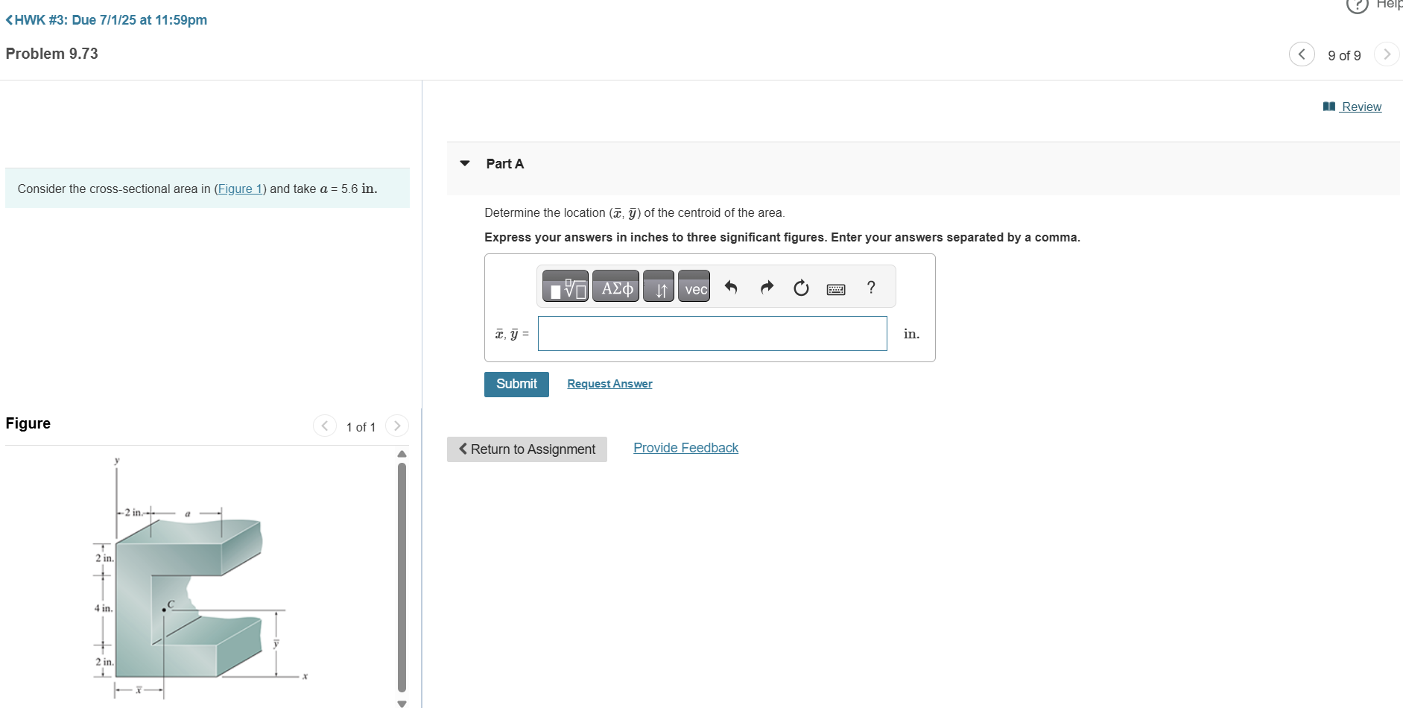Undo the last answer edit
Screen dimensions: 1403x708
[x=731, y=288]
